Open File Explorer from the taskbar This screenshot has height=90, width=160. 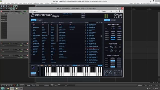coord(16,88)
